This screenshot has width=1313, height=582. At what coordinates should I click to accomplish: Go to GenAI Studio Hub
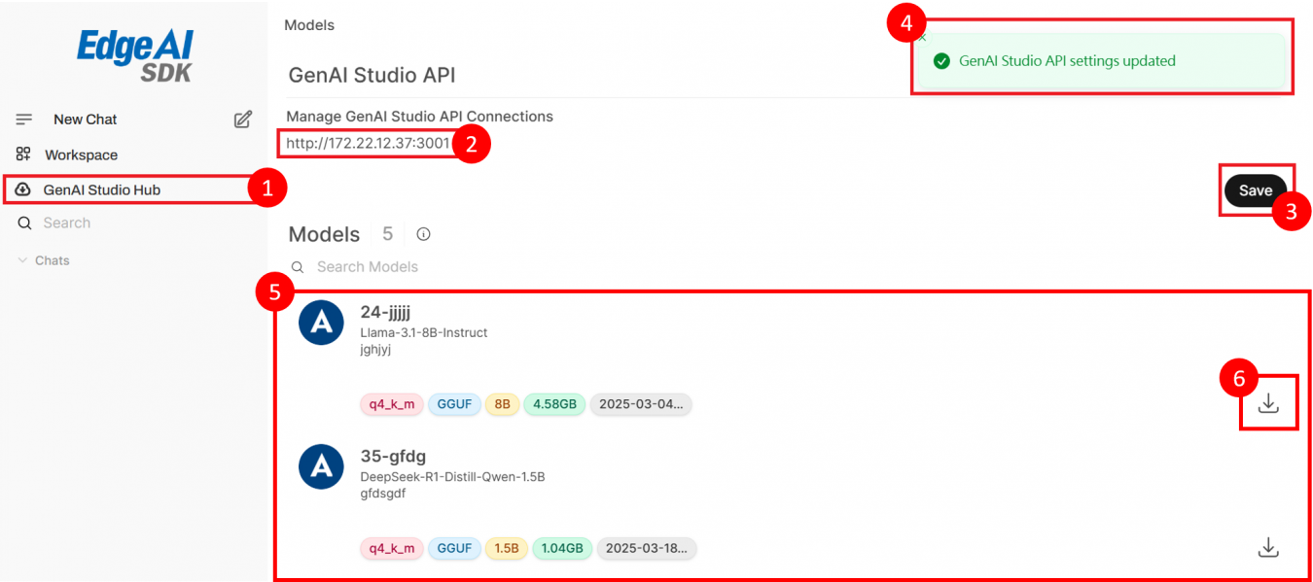101,189
